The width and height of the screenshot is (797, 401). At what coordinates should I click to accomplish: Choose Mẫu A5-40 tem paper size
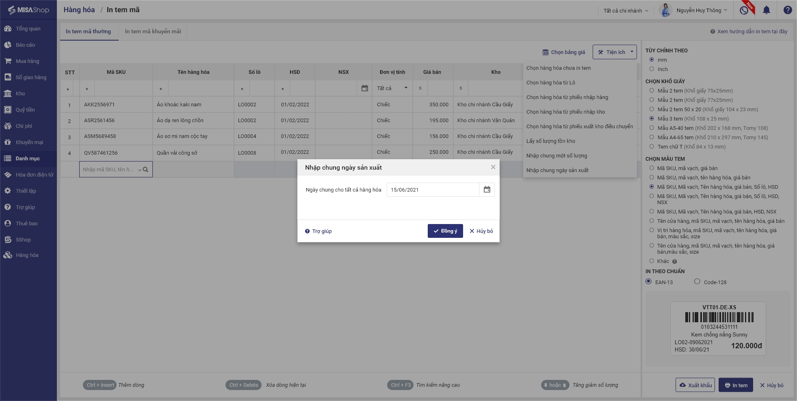click(652, 128)
